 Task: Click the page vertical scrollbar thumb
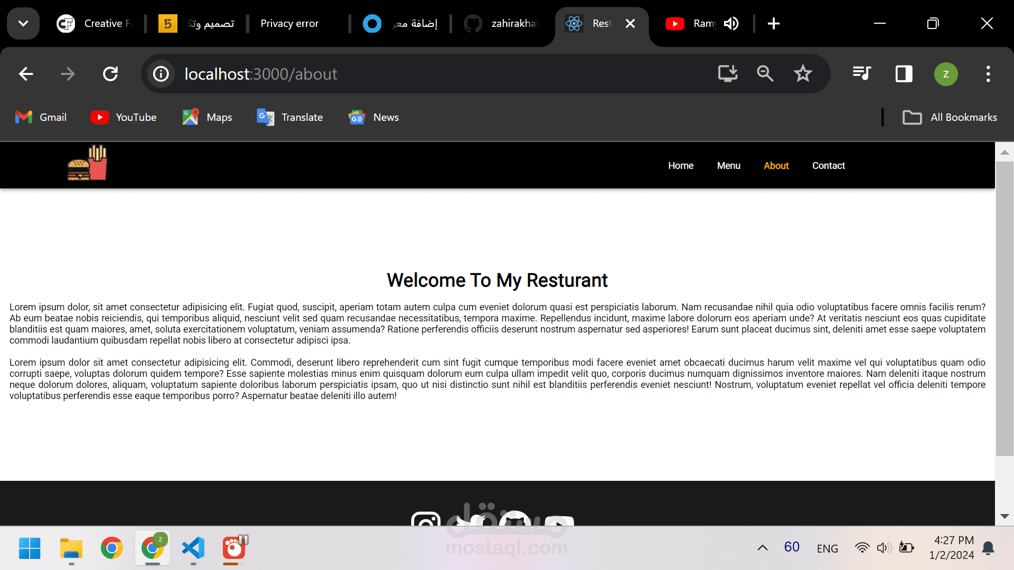pos(1004,309)
